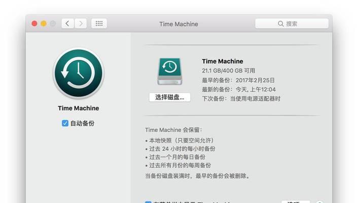Click the window title Time Machine
This screenshot has width=358, height=203.
click(179, 24)
